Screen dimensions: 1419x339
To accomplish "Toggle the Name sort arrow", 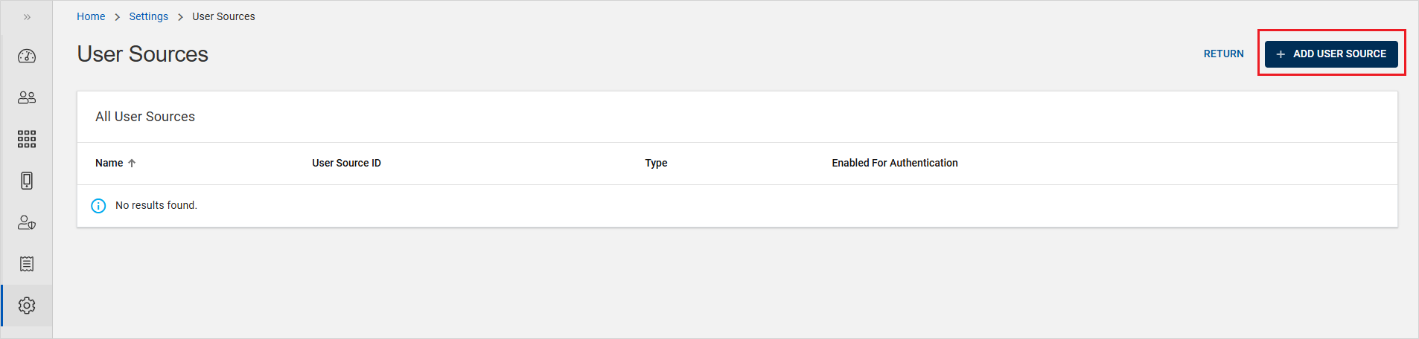I will click(132, 163).
